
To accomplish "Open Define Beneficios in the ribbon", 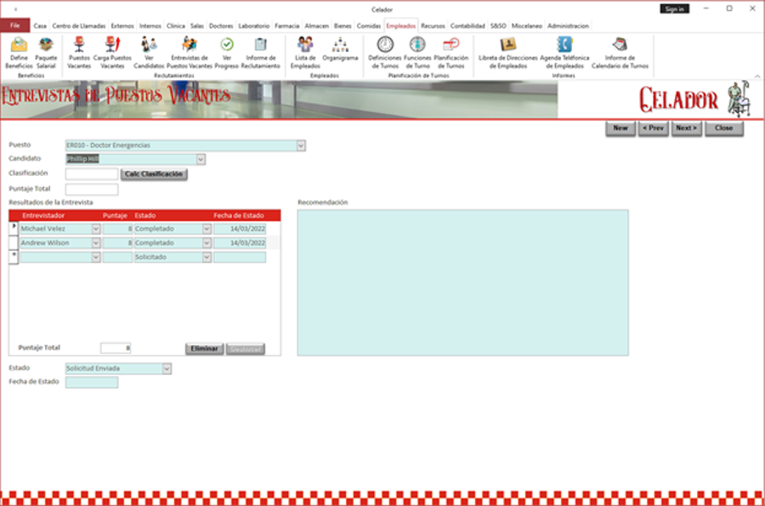I will [18, 46].
